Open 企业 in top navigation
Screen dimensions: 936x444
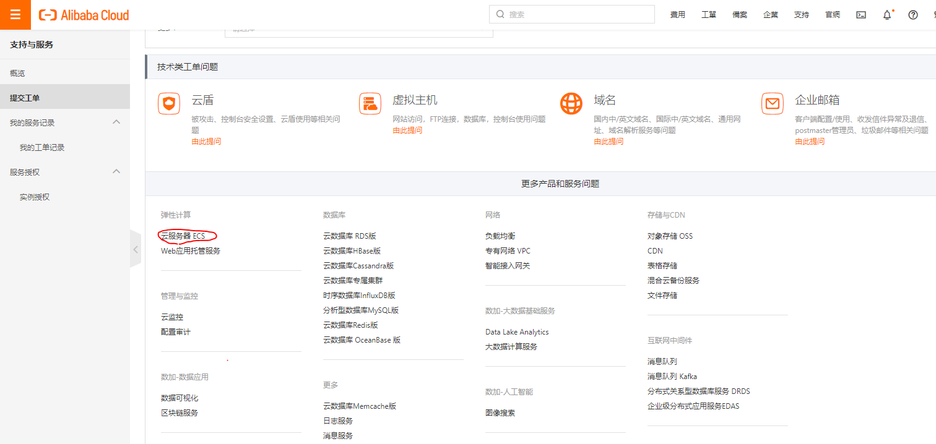click(771, 15)
